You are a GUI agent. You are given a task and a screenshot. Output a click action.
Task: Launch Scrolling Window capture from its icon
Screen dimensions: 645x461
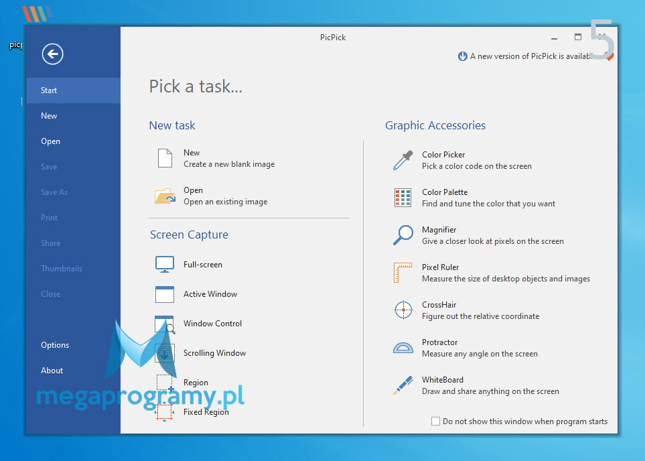pyautogui.click(x=165, y=353)
